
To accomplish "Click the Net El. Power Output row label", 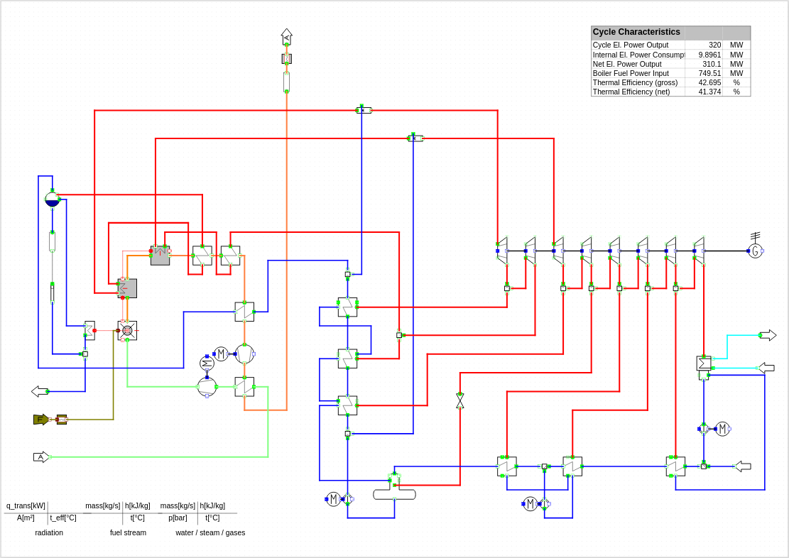I will (x=629, y=64).
